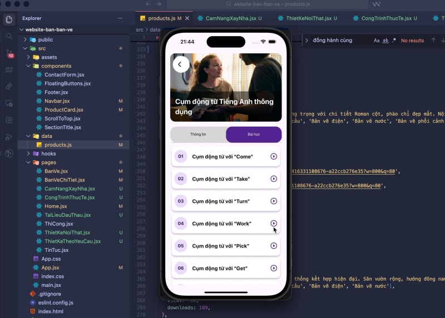
Task: Open TaiLieuDauThau.jsx in the explorer
Action: 67,215
